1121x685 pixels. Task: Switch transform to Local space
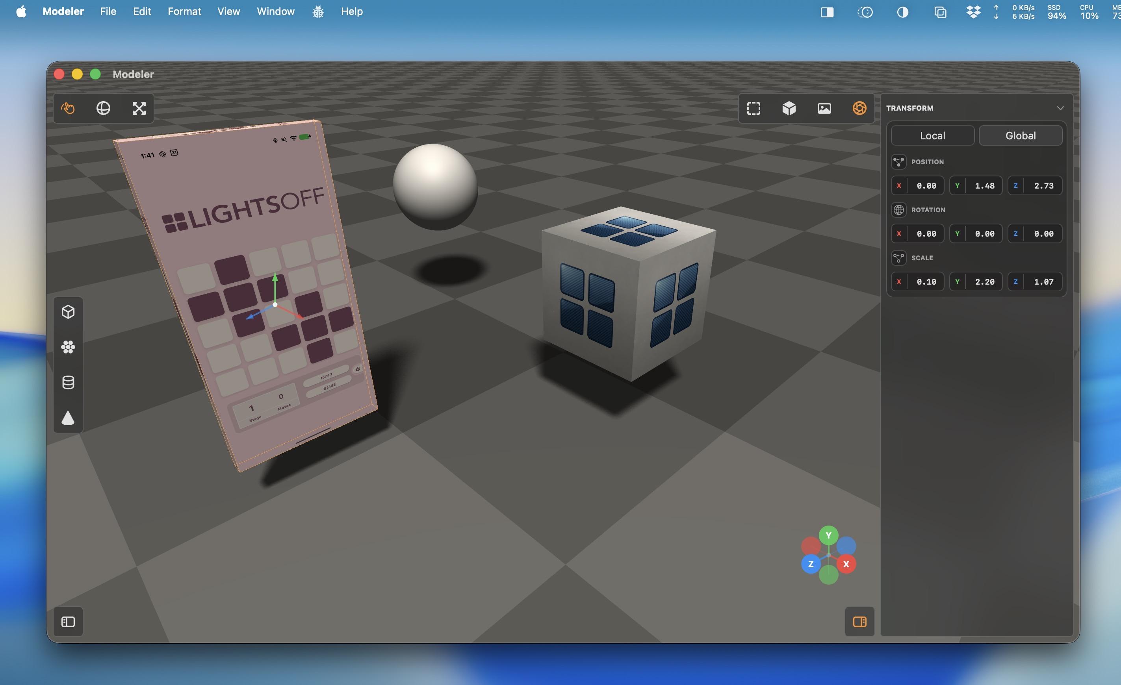932,135
